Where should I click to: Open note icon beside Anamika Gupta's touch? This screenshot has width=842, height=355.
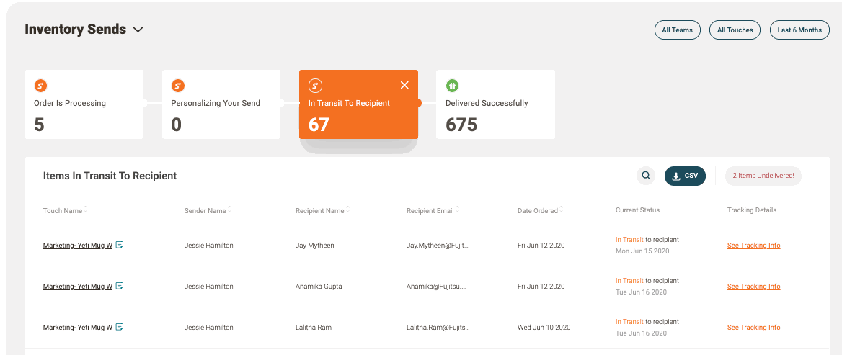(x=120, y=287)
